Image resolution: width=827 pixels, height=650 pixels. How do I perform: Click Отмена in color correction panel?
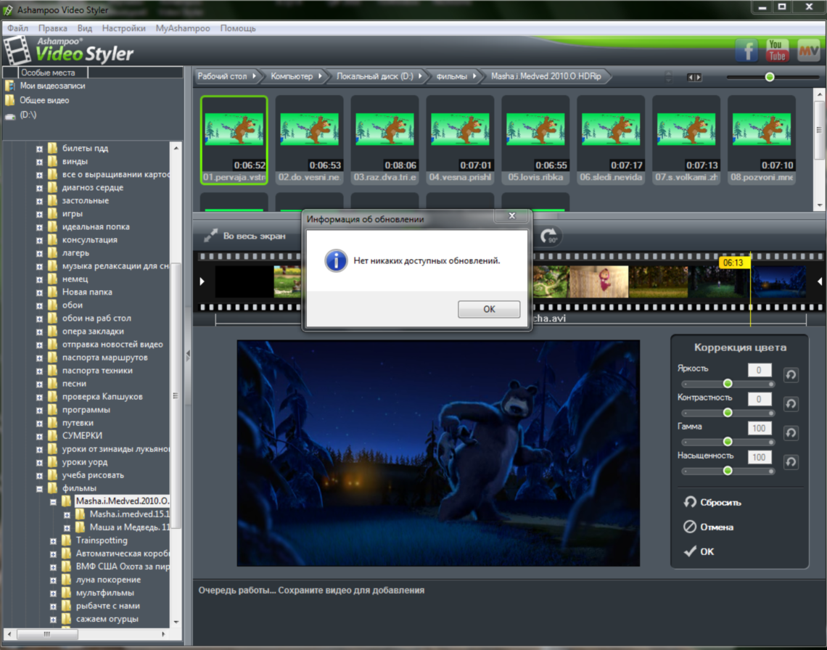coord(708,527)
